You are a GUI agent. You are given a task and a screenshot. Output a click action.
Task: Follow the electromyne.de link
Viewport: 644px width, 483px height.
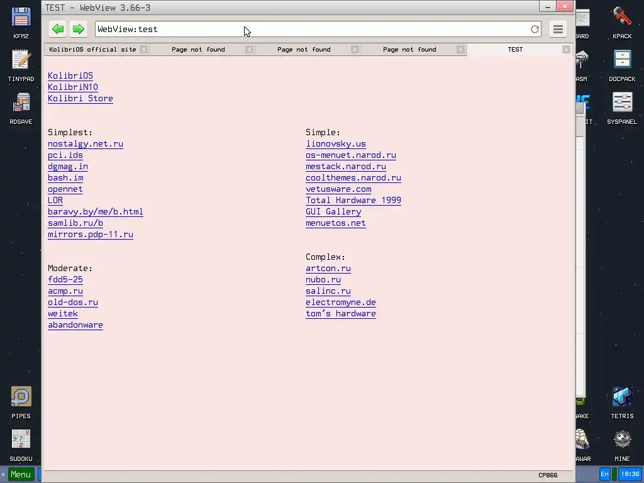pos(340,303)
